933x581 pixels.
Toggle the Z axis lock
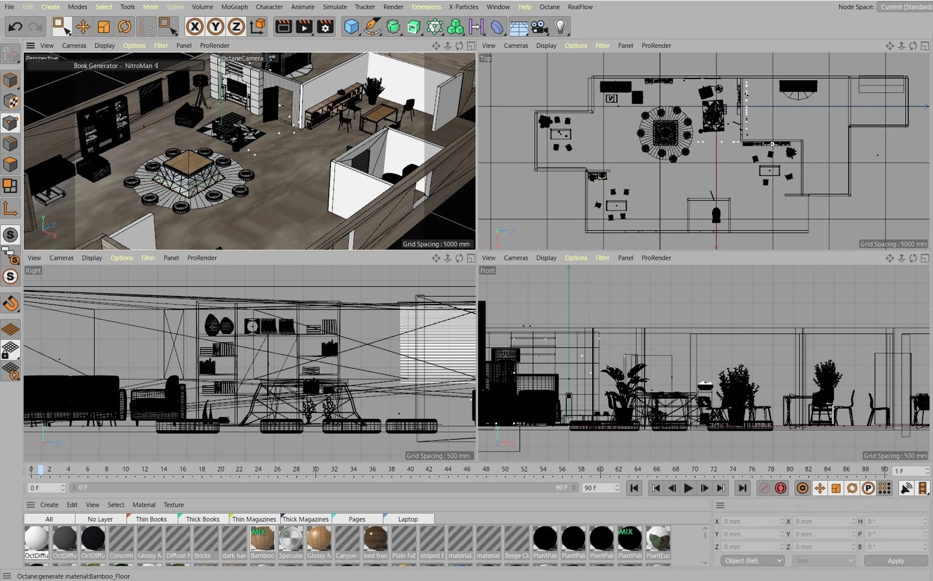click(x=236, y=27)
